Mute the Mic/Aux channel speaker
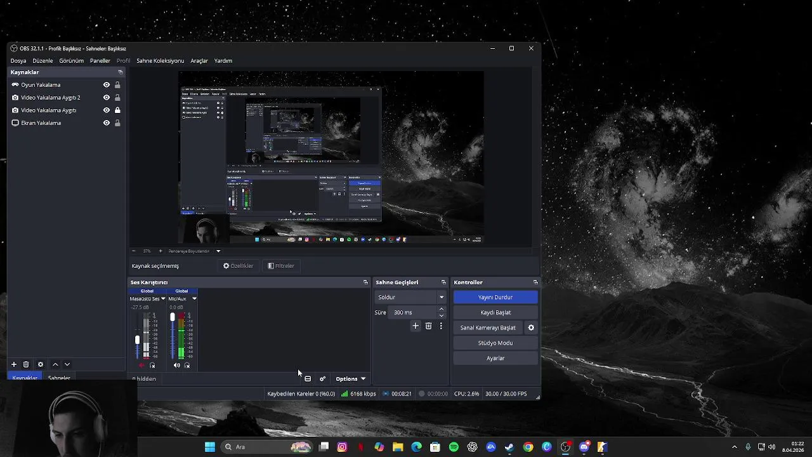Viewport: 812px width, 457px height. coord(176,366)
